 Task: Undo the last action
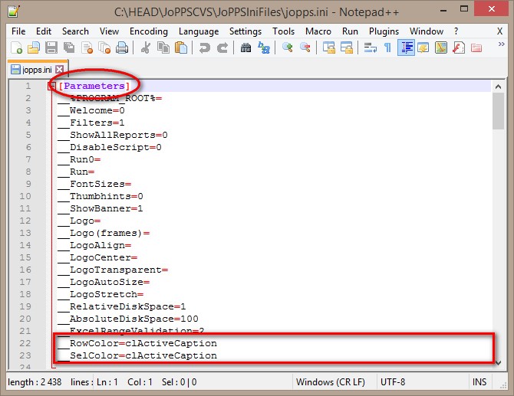click(205, 47)
